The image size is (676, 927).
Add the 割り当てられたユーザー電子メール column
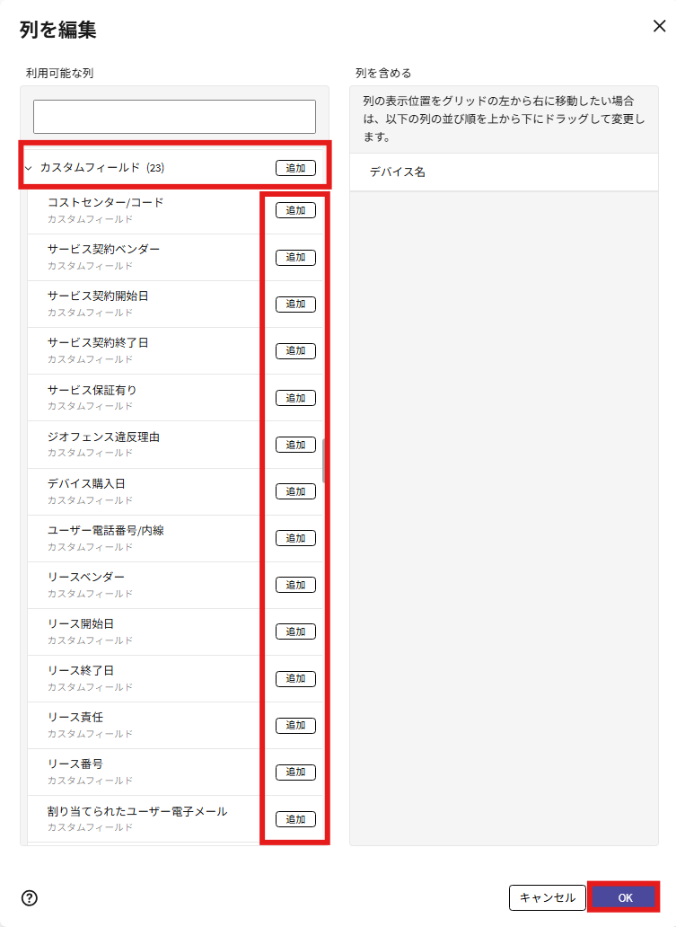tap(295, 819)
